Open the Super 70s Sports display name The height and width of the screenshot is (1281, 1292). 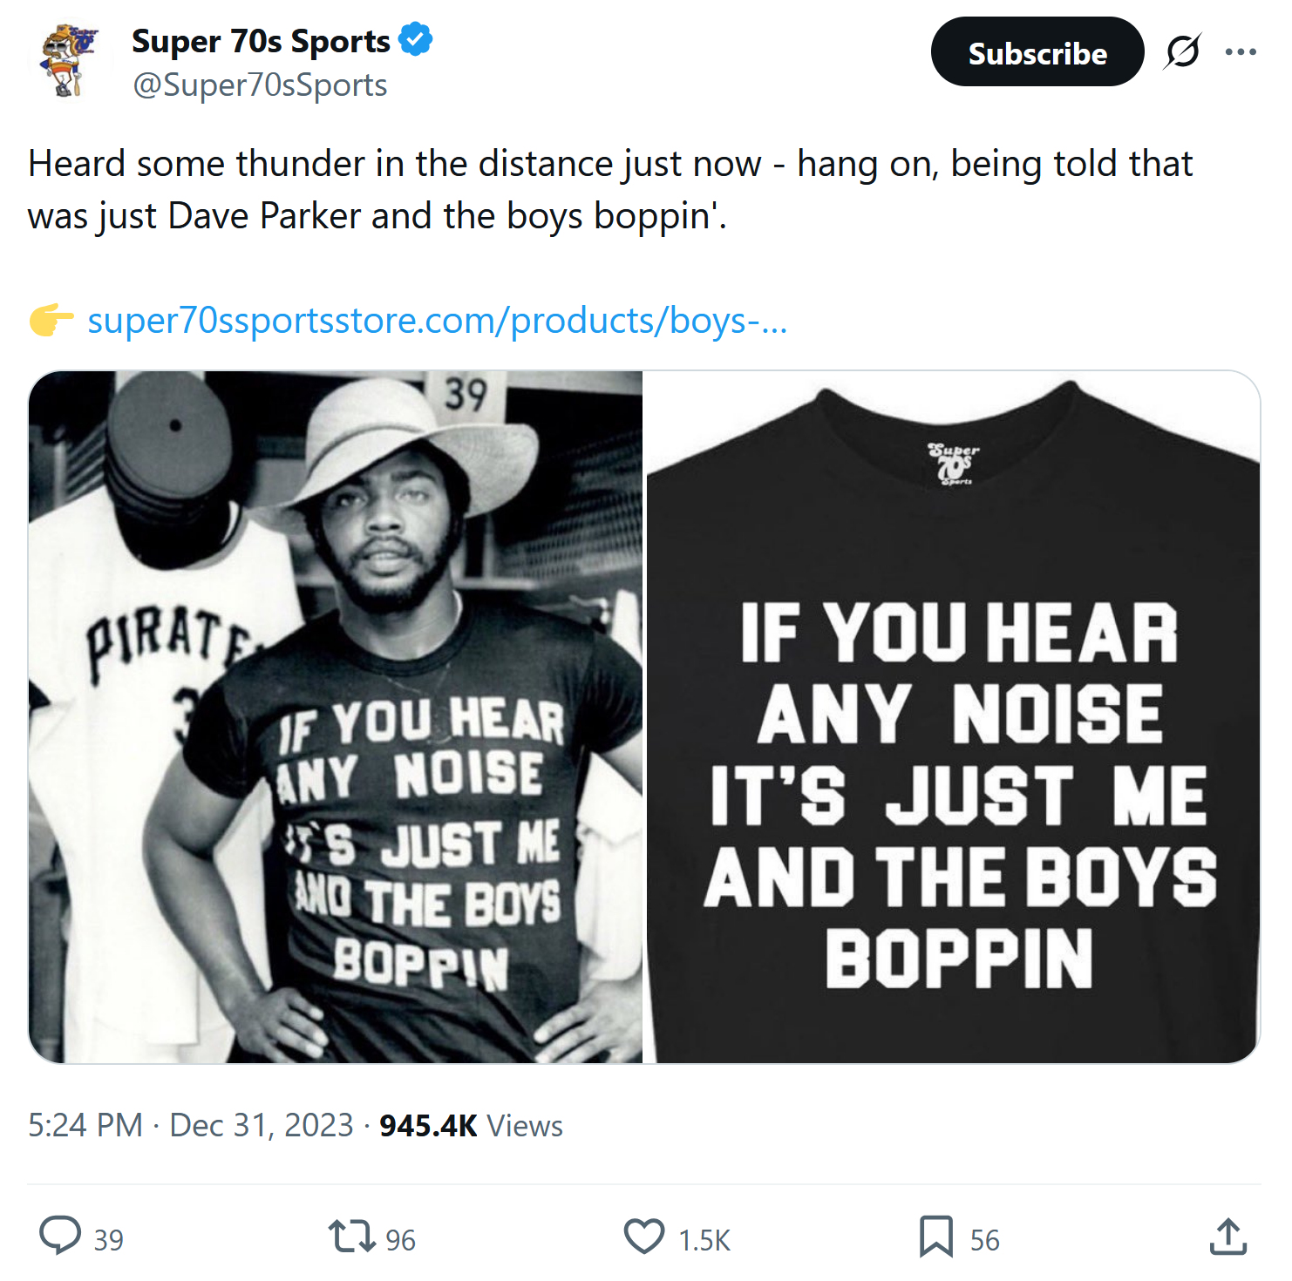pos(261,41)
